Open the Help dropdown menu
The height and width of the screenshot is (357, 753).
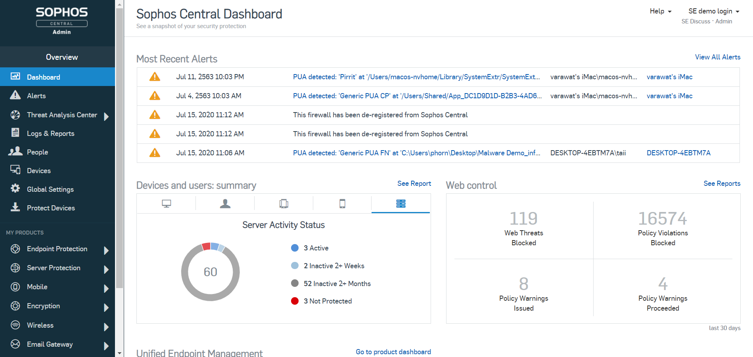(660, 11)
